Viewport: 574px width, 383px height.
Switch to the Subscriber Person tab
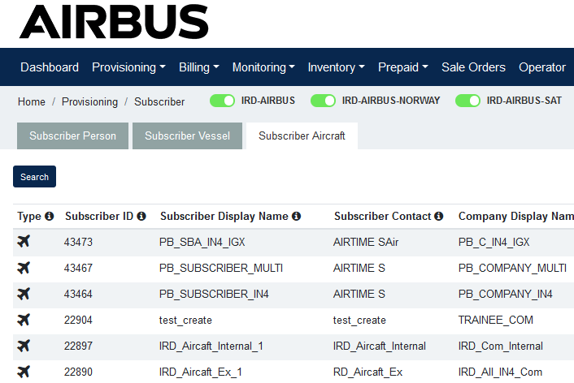(72, 136)
